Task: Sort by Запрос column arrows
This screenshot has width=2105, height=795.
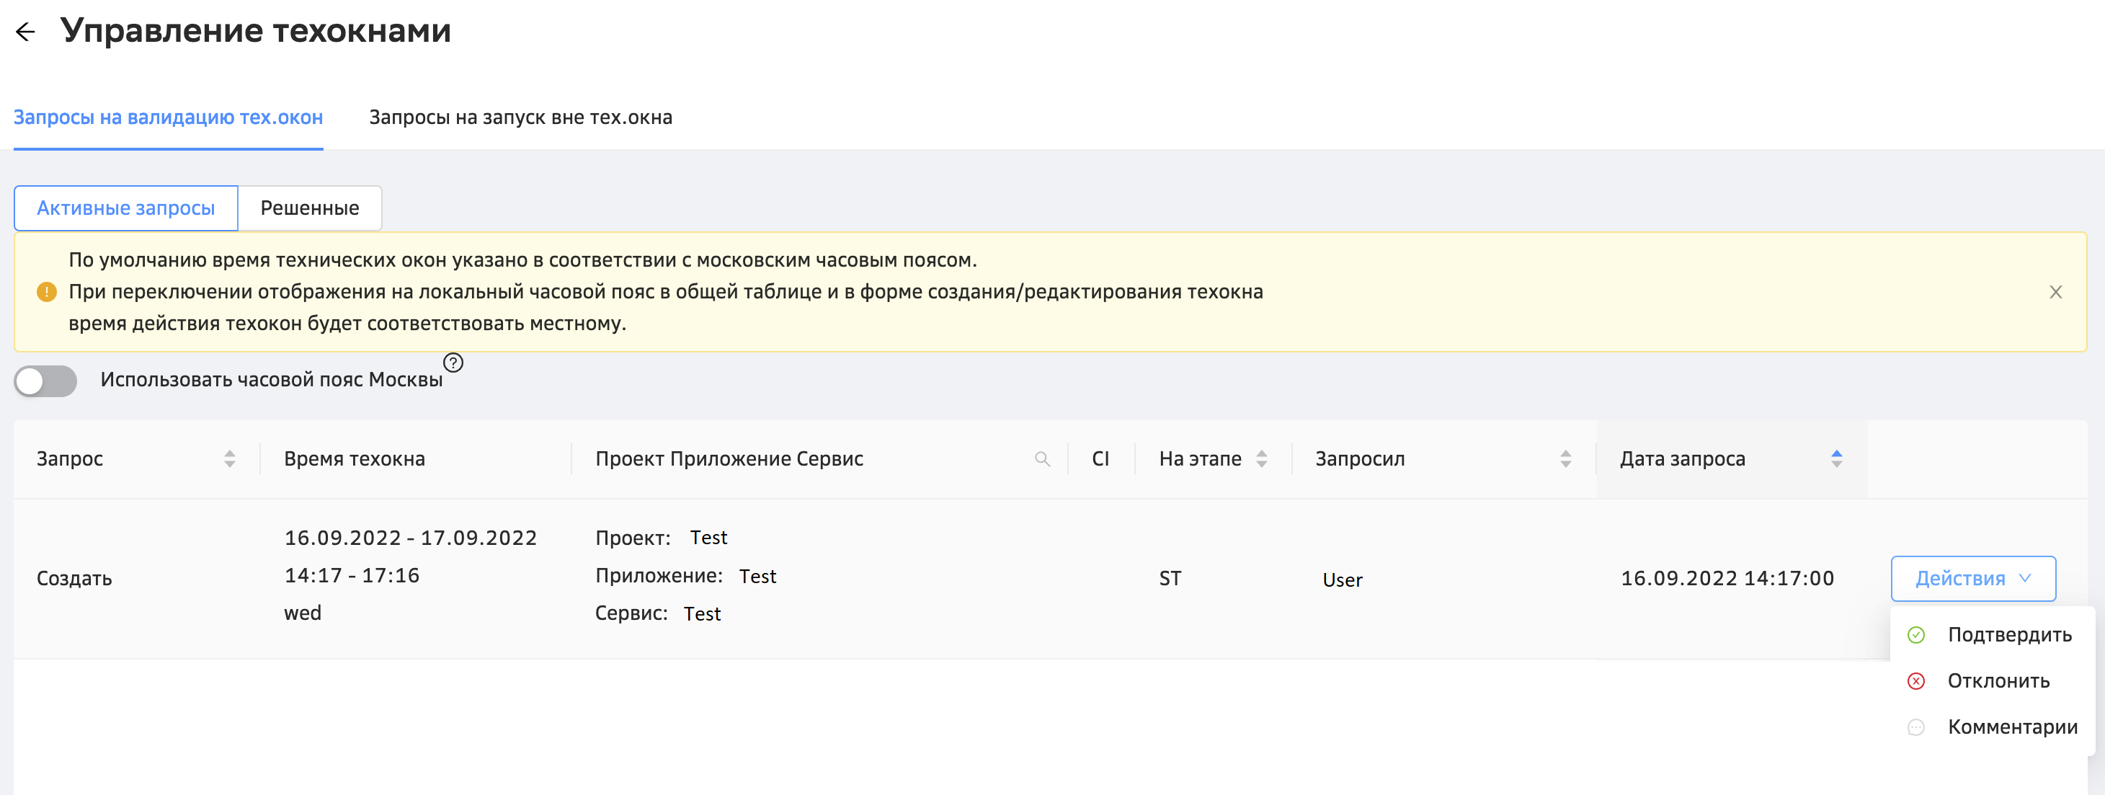Action: (230, 459)
